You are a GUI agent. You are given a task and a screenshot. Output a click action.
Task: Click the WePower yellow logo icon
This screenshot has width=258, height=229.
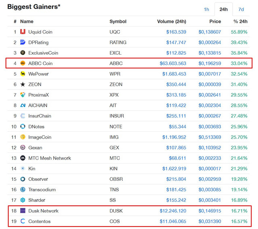click(x=23, y=74)
